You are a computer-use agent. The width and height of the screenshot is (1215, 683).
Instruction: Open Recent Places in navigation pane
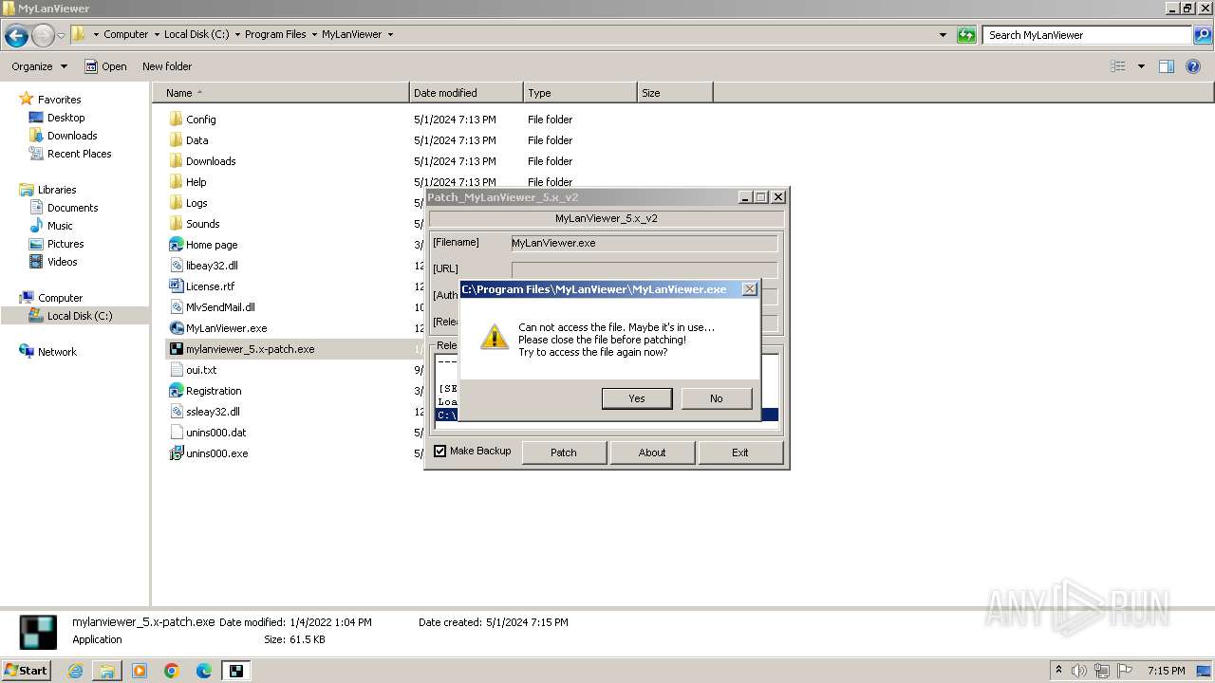79,154
